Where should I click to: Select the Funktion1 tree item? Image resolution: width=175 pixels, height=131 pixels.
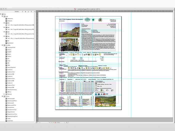pos(10,70)
